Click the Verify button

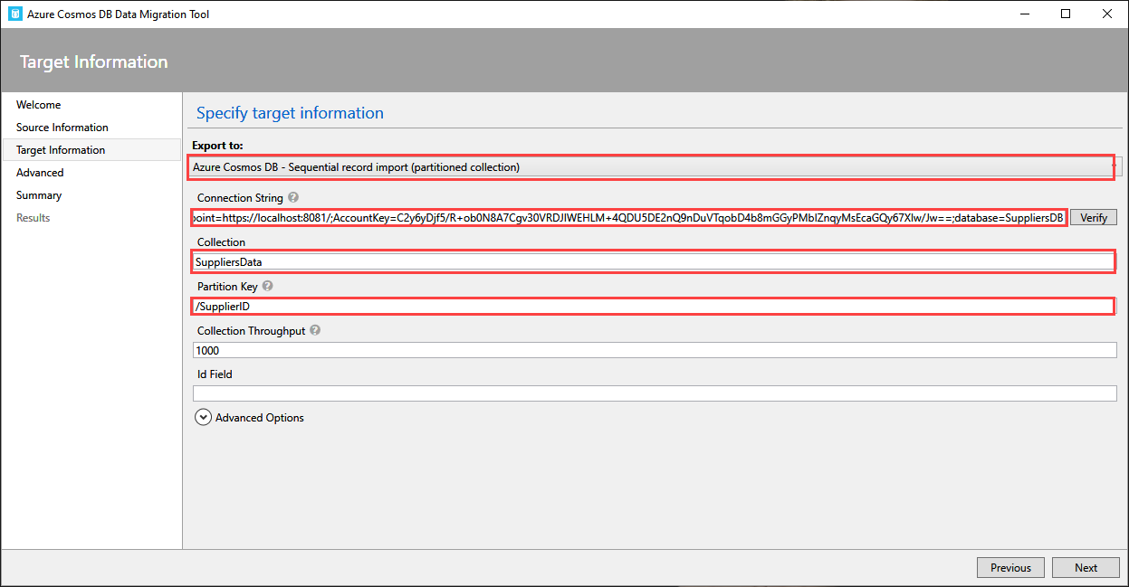[x=1094, y=217]
